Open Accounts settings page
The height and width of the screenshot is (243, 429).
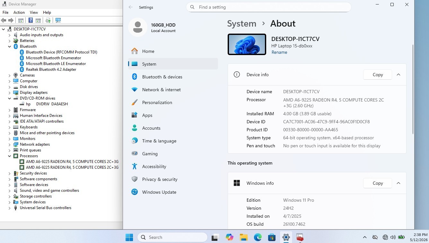coord(173,128)
